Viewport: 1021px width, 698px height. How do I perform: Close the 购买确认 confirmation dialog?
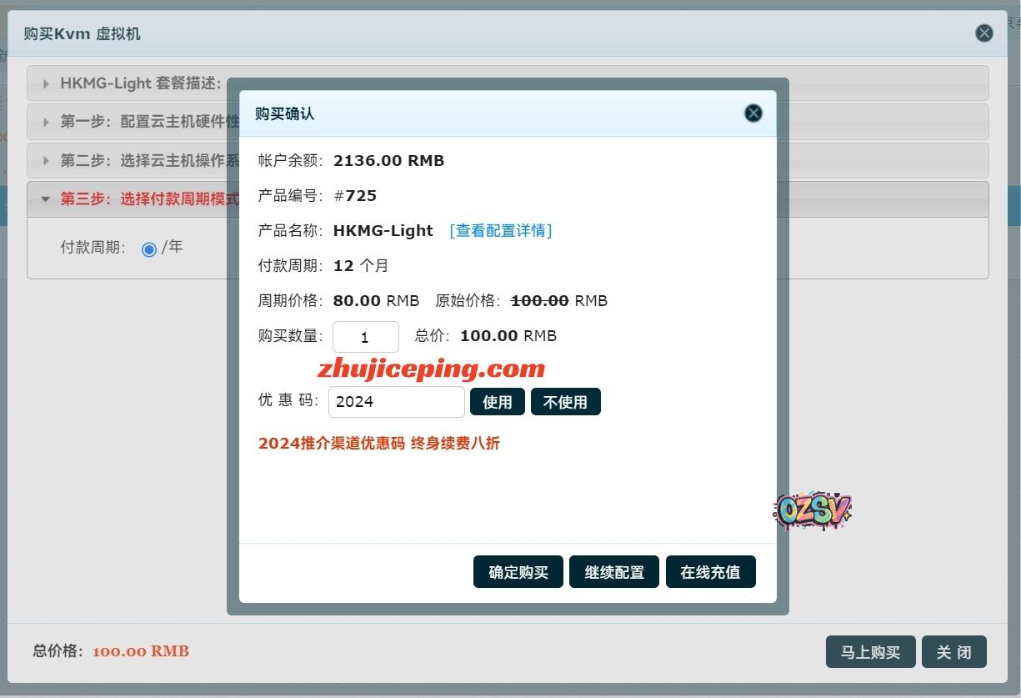coord(753,113)
